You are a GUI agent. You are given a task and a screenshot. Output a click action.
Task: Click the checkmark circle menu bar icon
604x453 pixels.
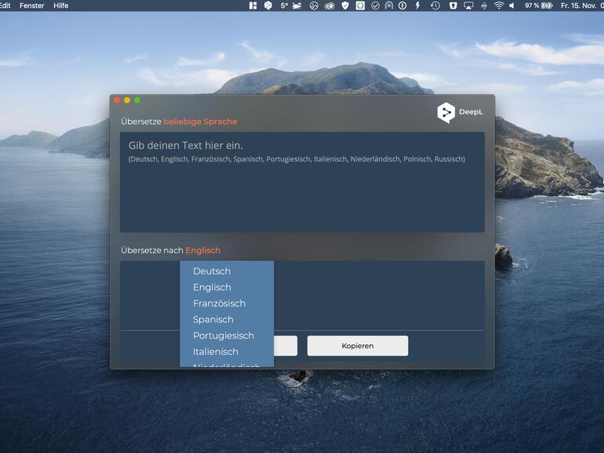[375, 5]
